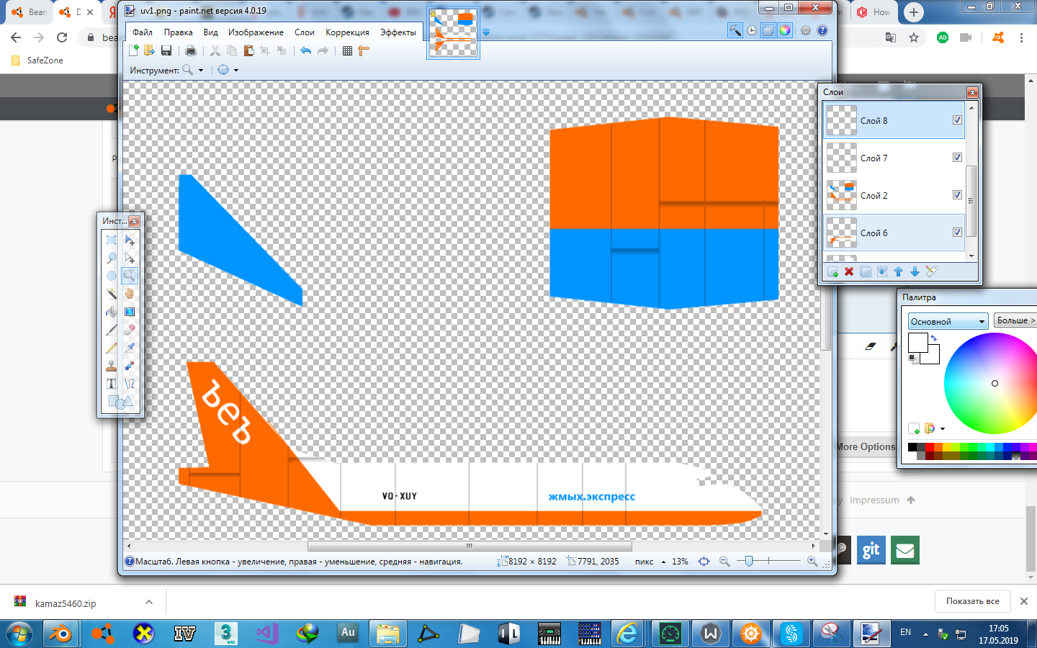Toggle the History window button
The image size is (1037, 648).
coord(752,30)
